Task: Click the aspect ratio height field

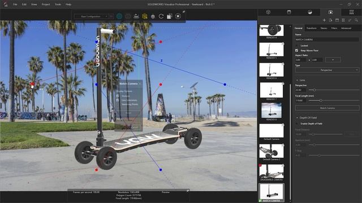Action: 317,60
